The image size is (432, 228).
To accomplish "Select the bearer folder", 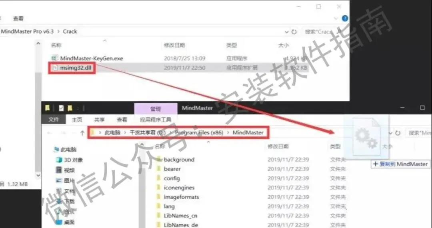I will click(172, 169).
